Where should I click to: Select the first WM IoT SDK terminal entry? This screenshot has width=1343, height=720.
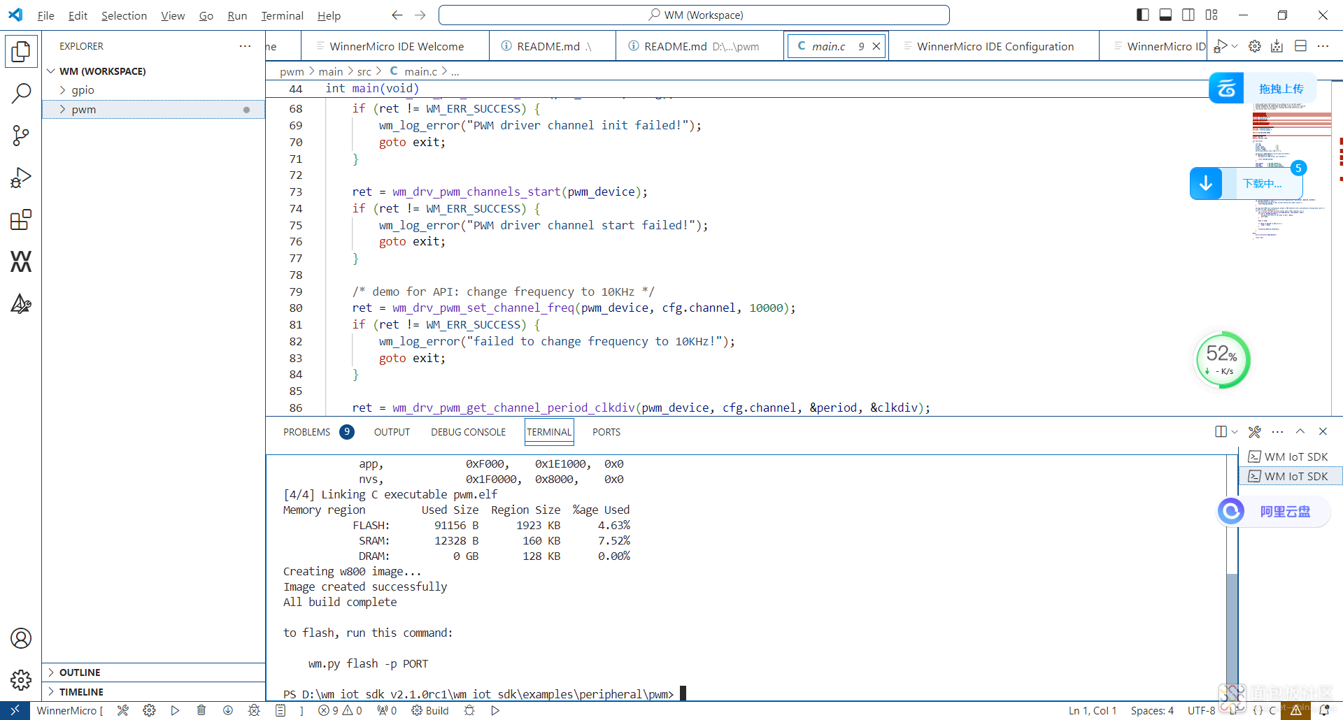coord(1291,456)
